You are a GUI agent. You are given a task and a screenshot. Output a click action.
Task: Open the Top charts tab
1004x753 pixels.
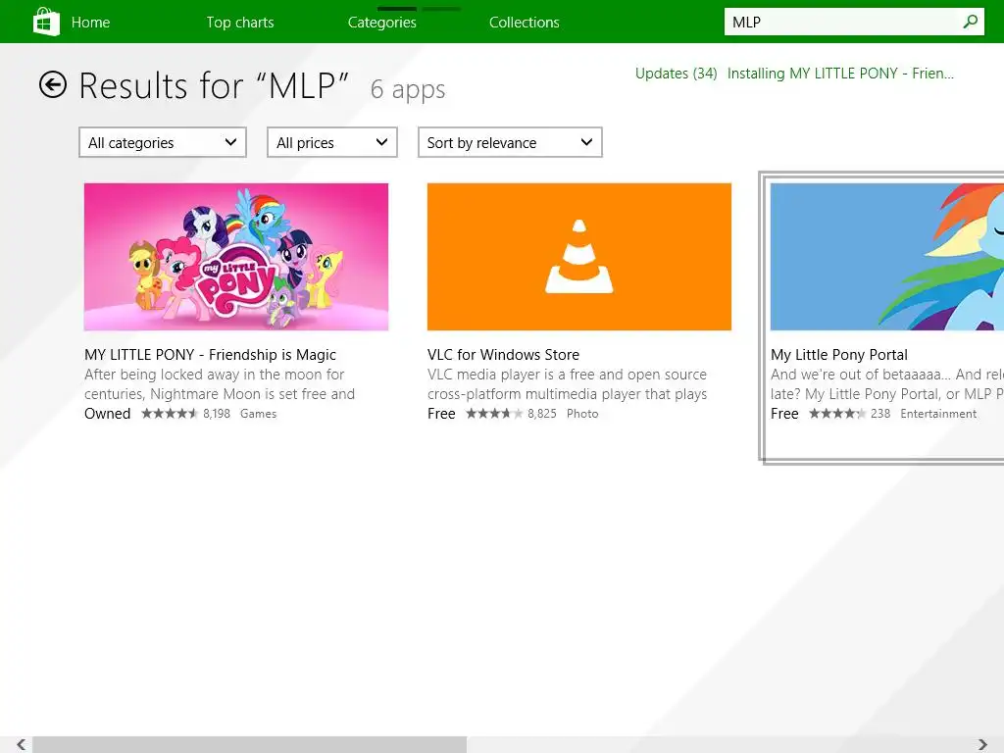pos(240,23)
